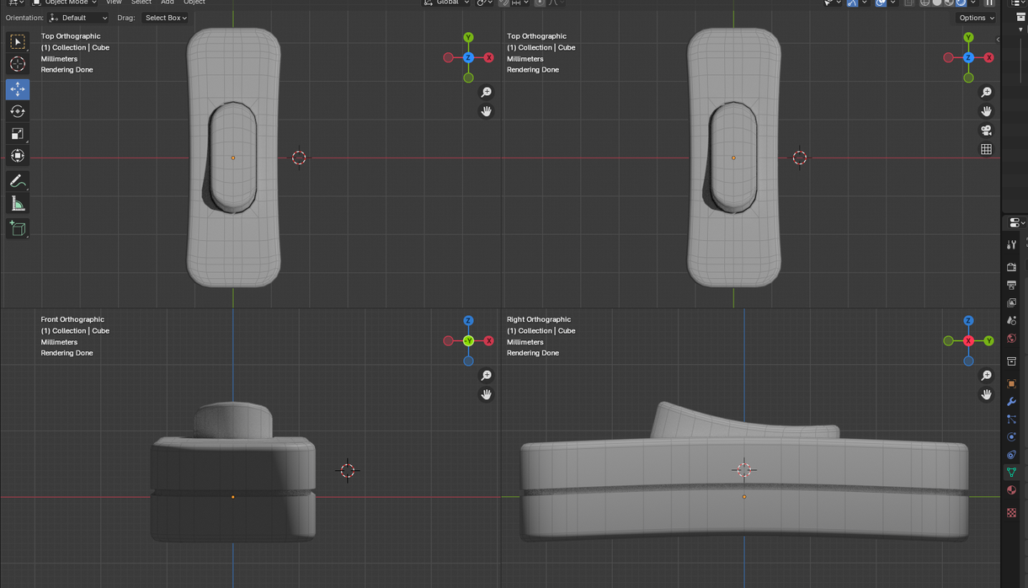The image size is (1028, 588).
Task: Click pan hand in Right Orthographic viewport
Action: click(986, 394)
